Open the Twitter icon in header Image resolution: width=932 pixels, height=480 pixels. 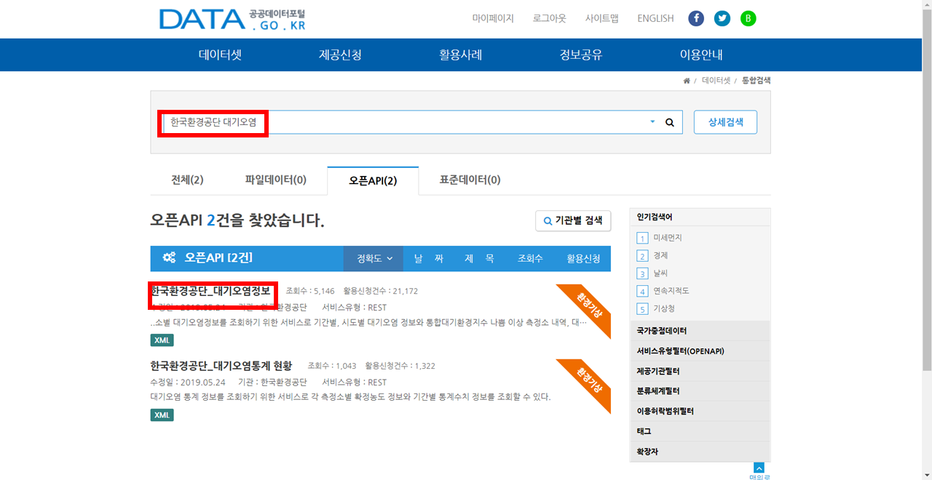(x=722, y=18)
